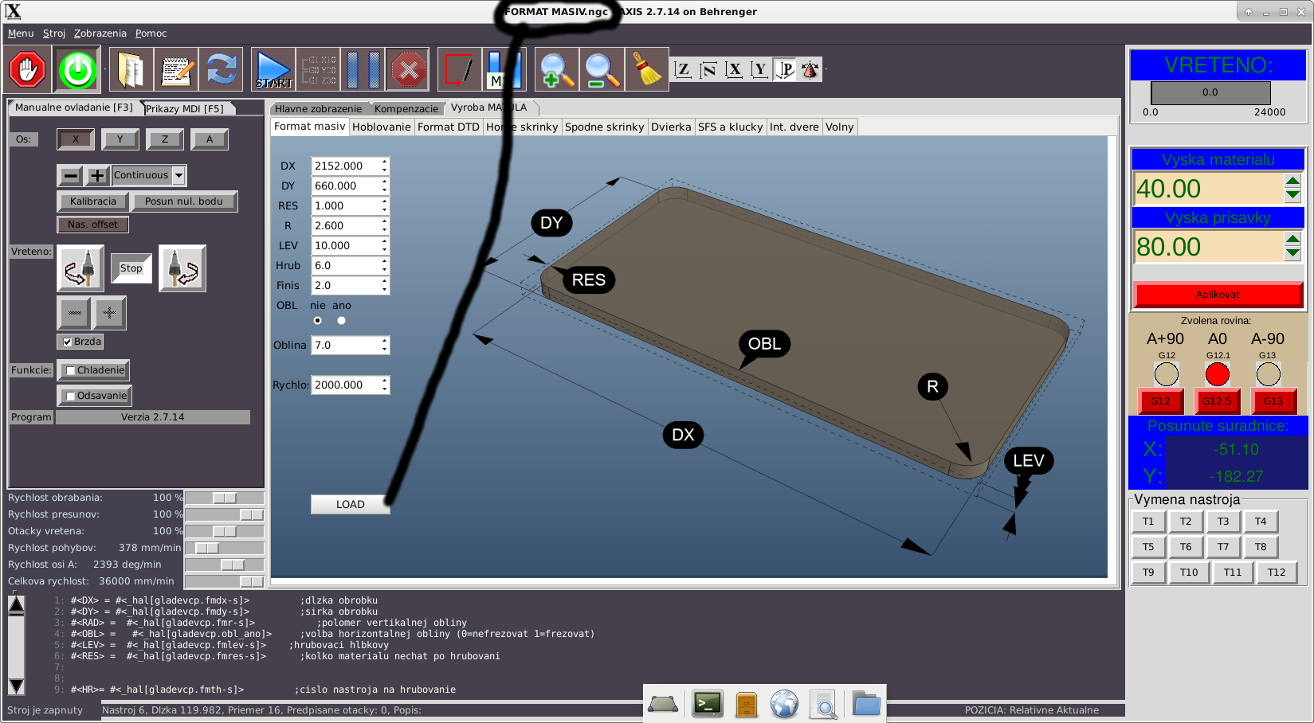Pause the running program
This screenshot has height=723, width=1314.
click(363, 70)
